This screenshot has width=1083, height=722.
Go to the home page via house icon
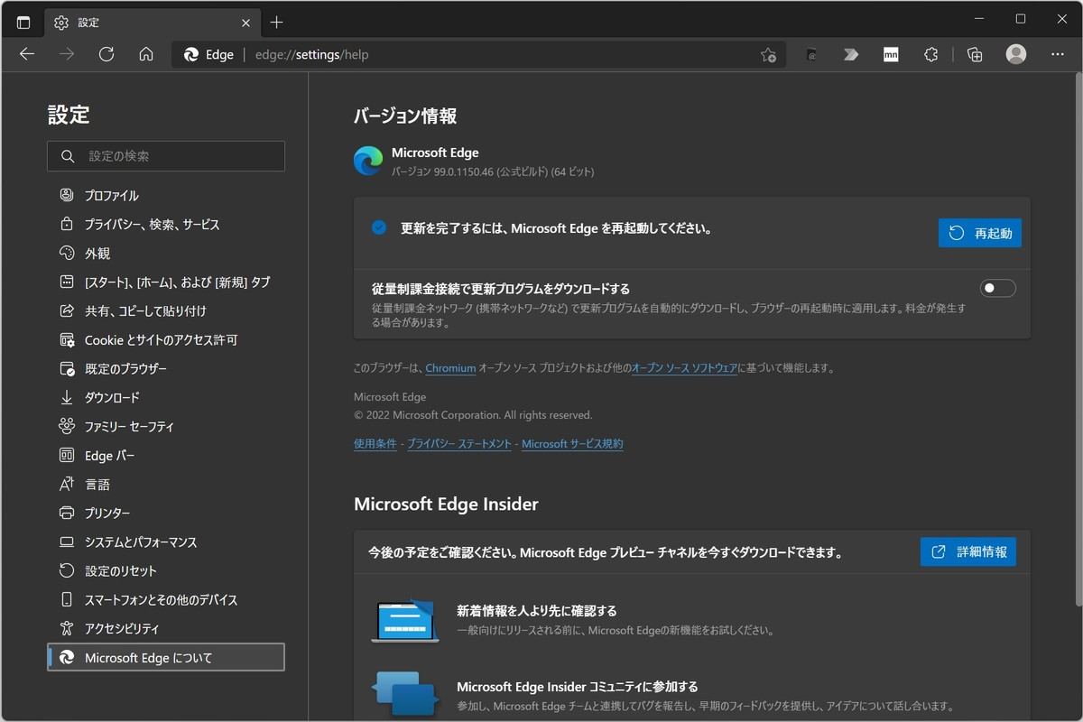(146, 54)
